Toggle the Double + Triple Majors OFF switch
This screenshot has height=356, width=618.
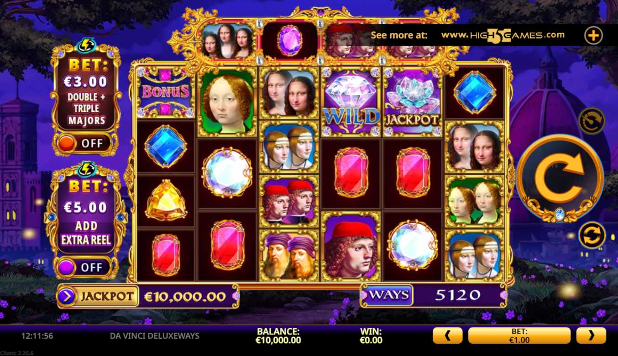click(x=84, y=143)
